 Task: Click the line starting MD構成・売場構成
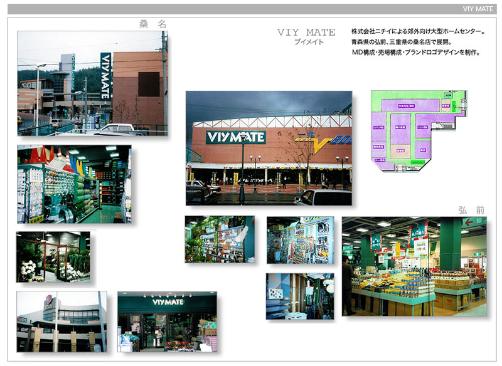coord(416,53)
